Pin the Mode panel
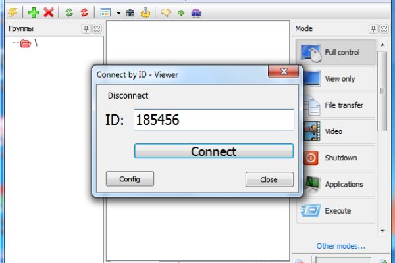 pyautogui.click(x=373, y=29)
